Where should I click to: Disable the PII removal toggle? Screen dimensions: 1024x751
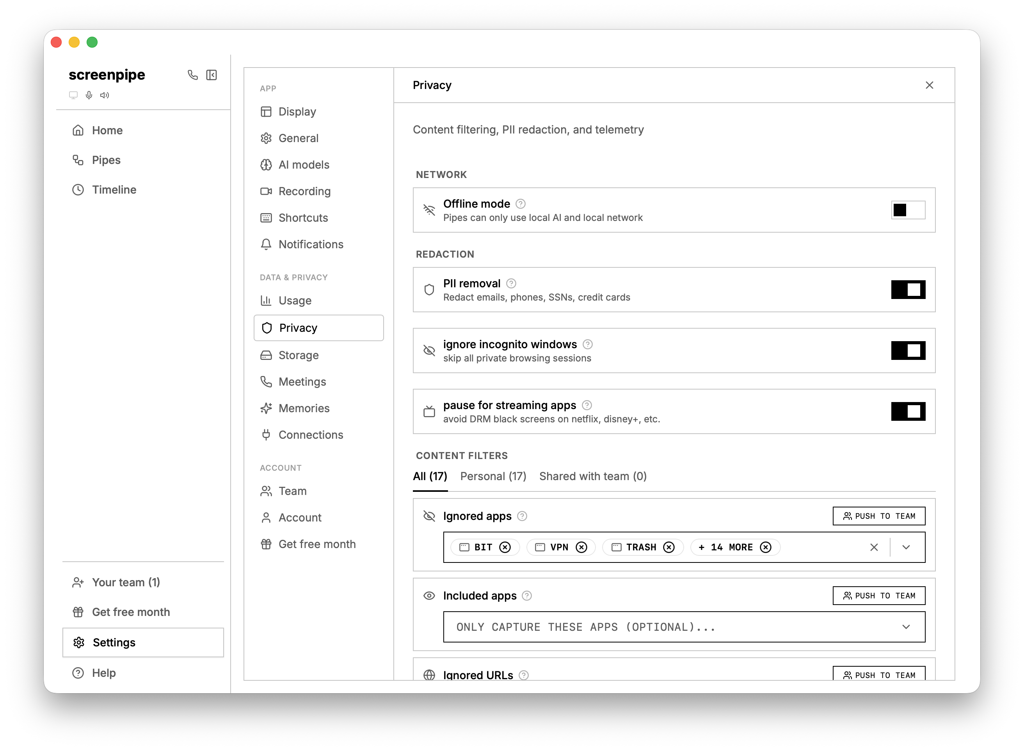(908, 290)
